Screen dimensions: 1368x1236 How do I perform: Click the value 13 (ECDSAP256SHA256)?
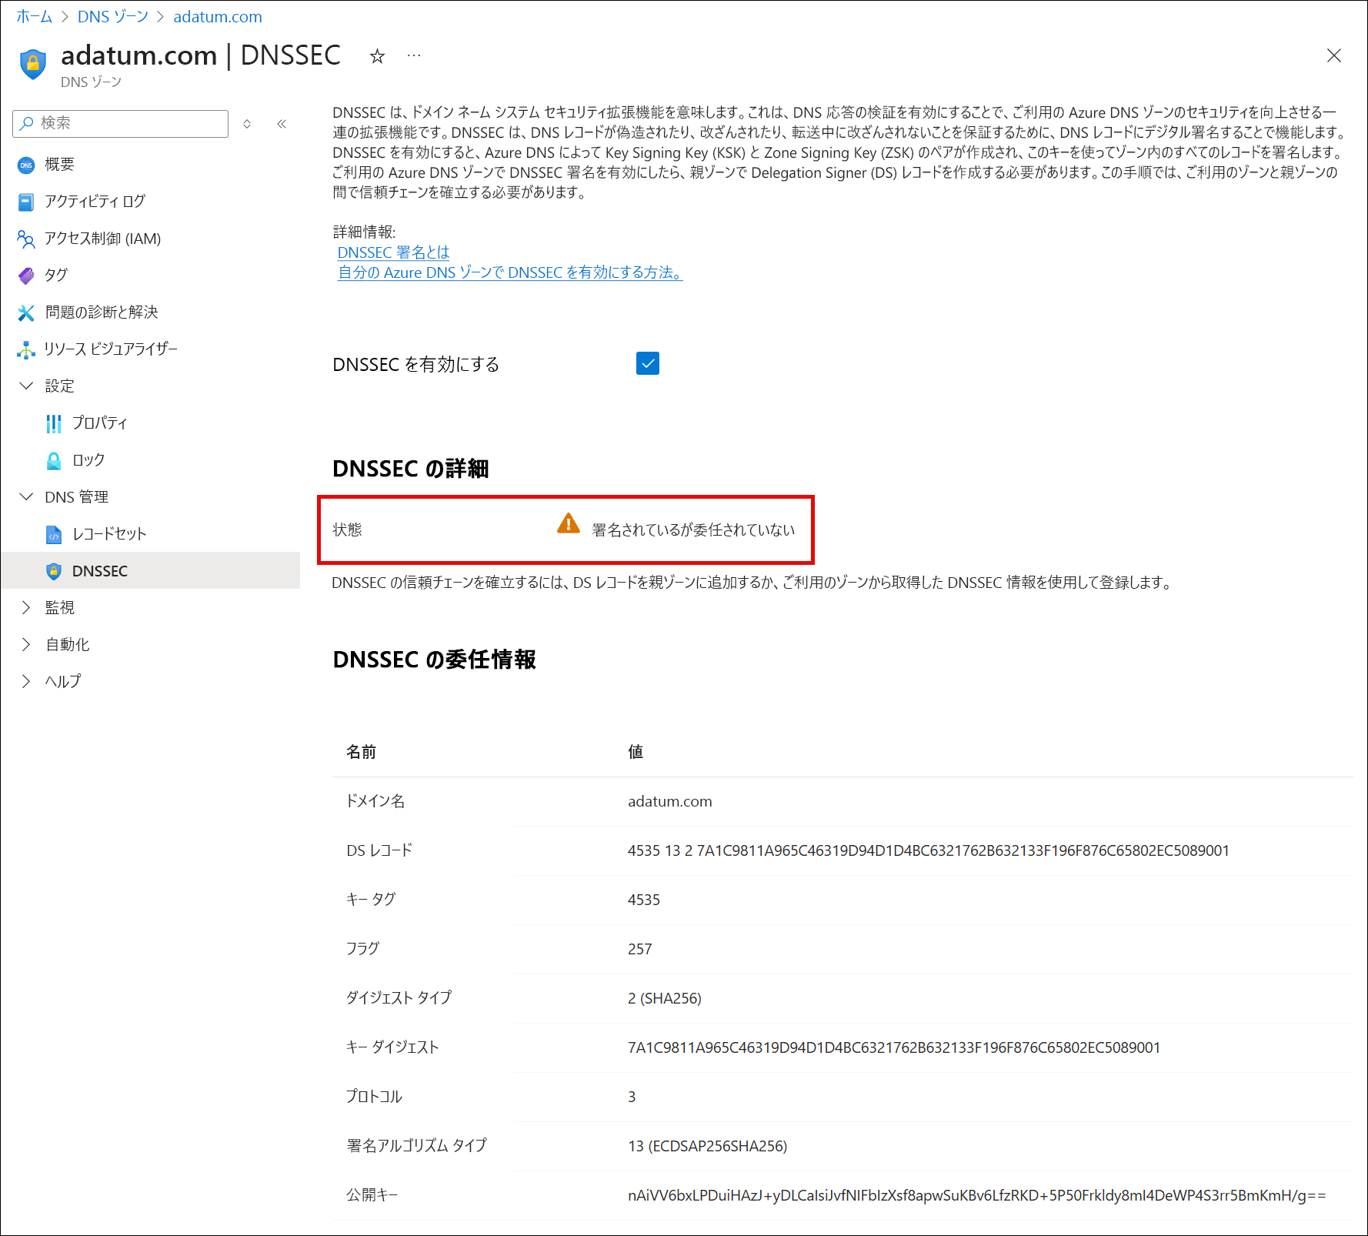pyautogui.click(x=708, y=1146)
